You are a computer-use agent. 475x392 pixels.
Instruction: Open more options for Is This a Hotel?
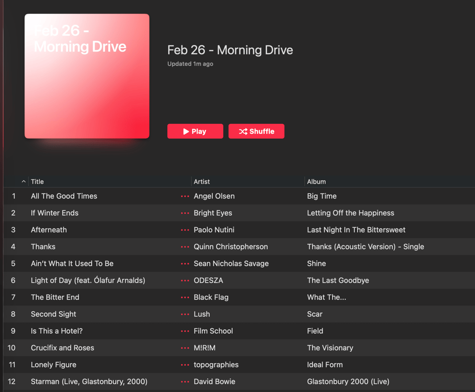(185, 331)
